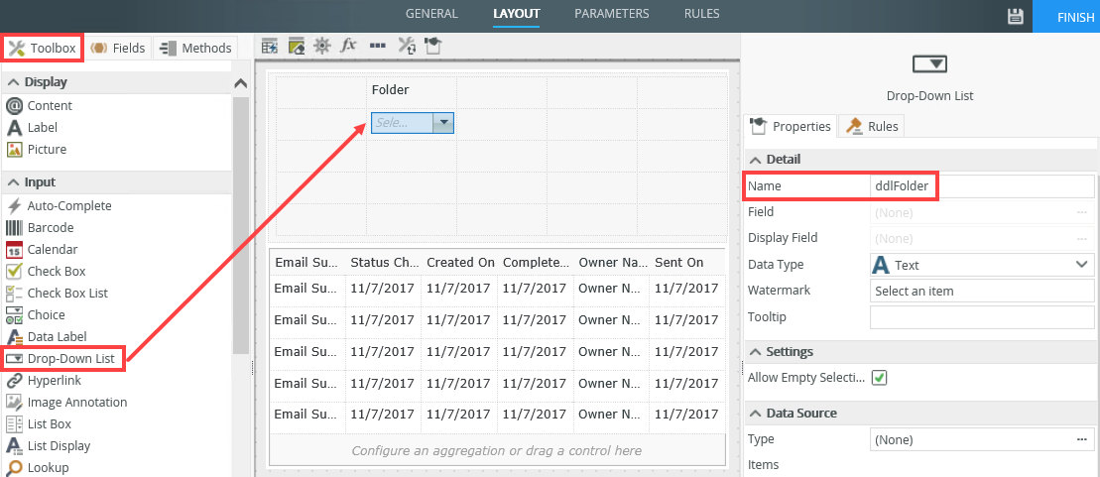Select the Check Box List control
Viewport: 1100px width, 477px height.
coord(67,294)
